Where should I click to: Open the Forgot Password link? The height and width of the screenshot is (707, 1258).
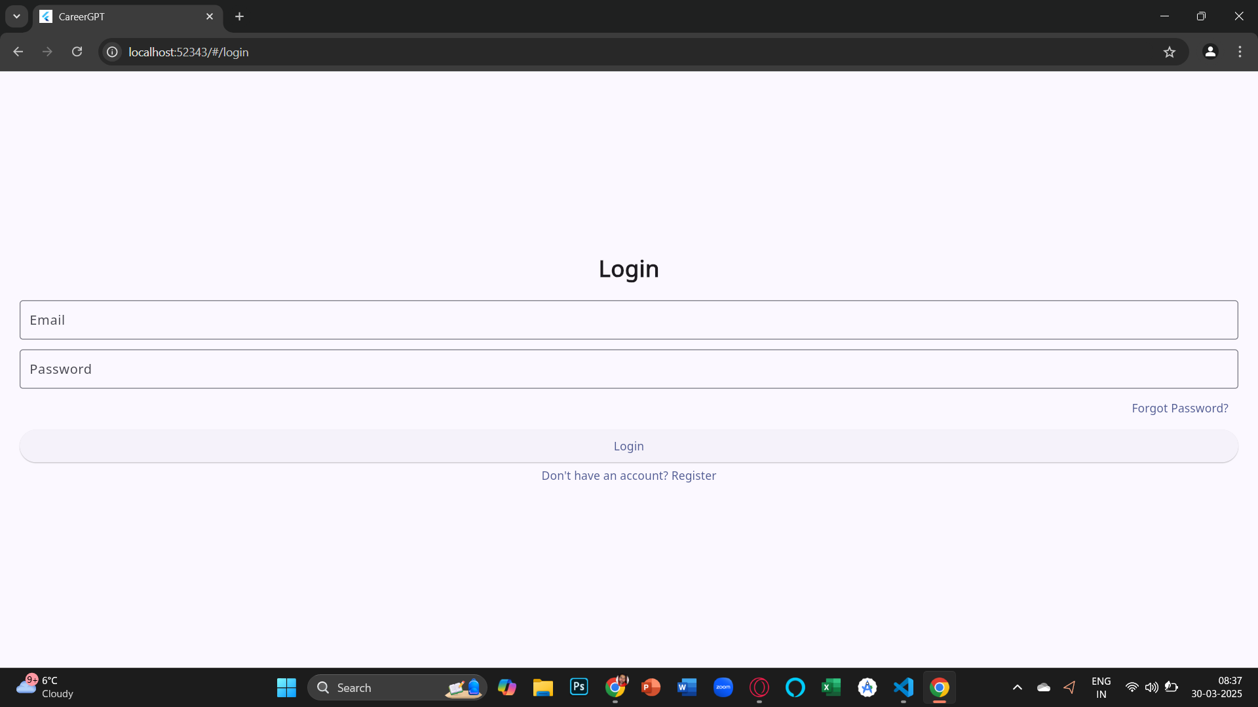1179,408
